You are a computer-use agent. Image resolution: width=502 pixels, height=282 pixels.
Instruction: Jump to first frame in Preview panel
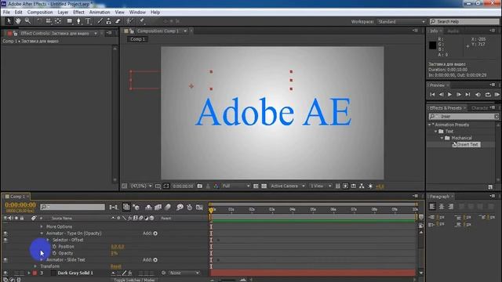(x=432, y=95)
